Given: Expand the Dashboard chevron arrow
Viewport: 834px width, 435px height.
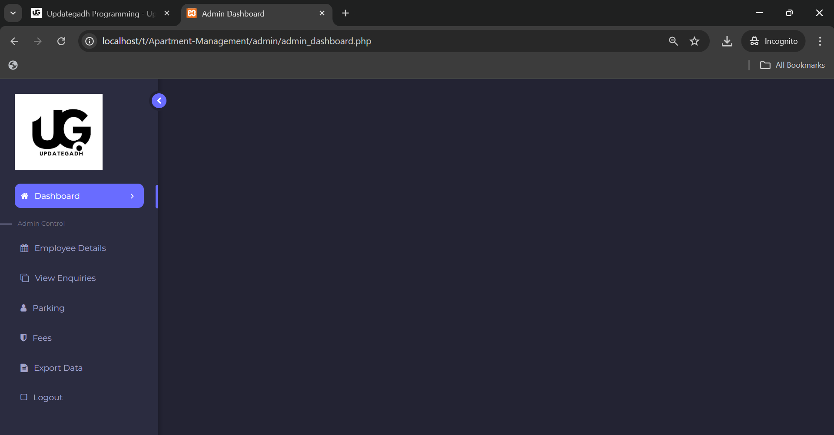Looking at the screenshot, I should (x=132, y=196).
